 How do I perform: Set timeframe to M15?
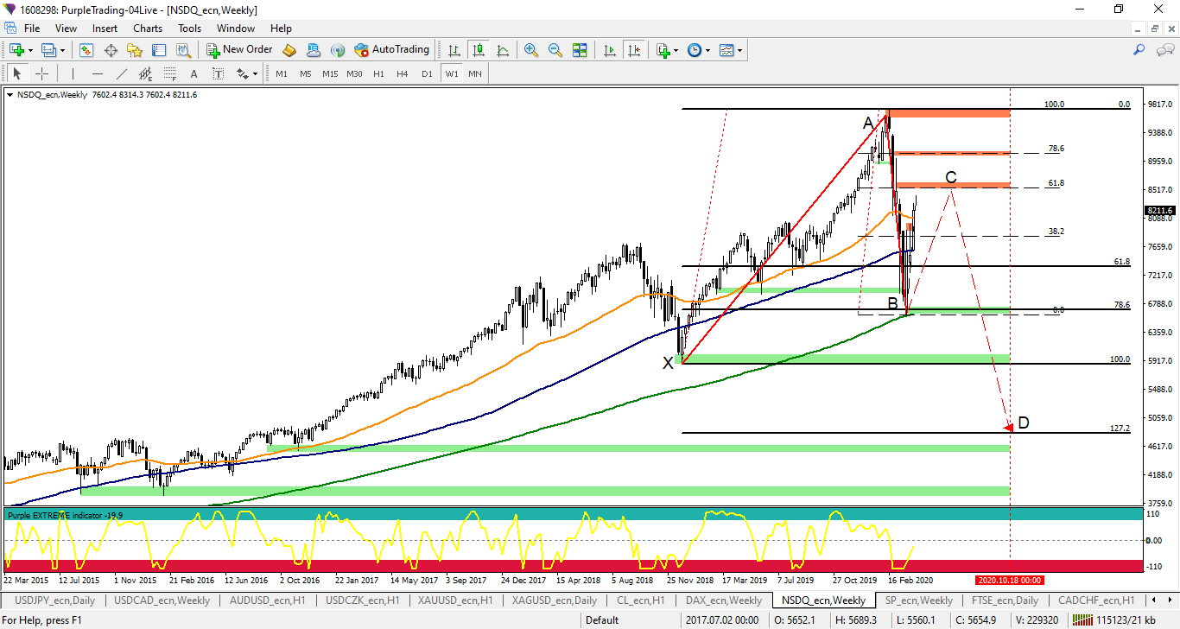click(330, 73)
